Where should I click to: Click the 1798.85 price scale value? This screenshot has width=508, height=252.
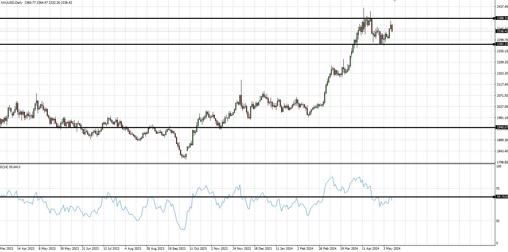pyautogui.click(x=502, y=162)
